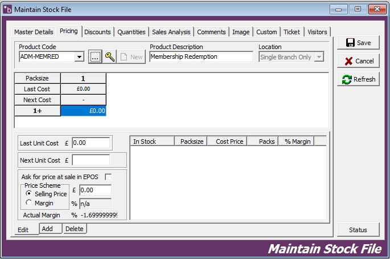Click the Last Unit Cost input field
Image resolution: width=390 pixels, height=259 pixels.
pyautogui.click(x=91, y=143)
